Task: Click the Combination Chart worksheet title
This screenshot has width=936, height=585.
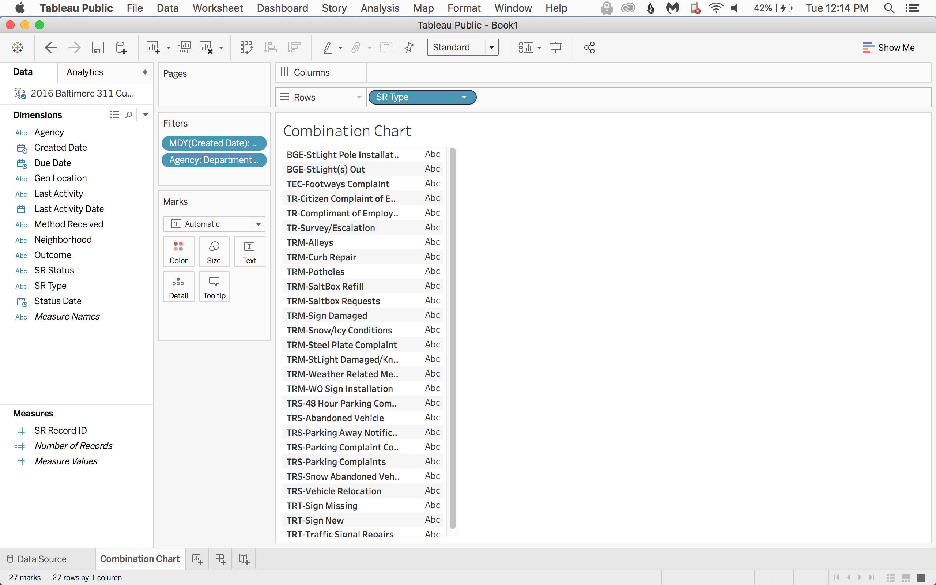Action: coord(347,131)
